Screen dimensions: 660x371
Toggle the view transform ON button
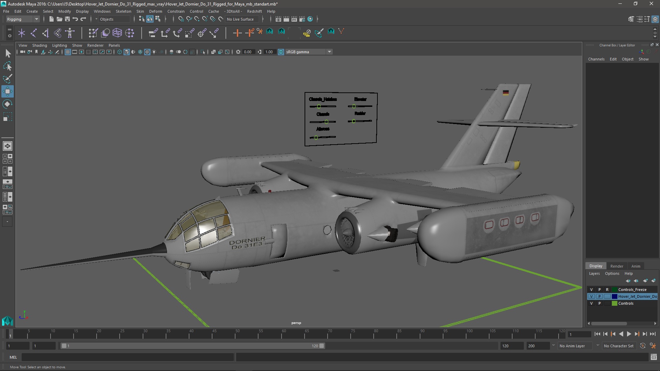pos(281,52)
